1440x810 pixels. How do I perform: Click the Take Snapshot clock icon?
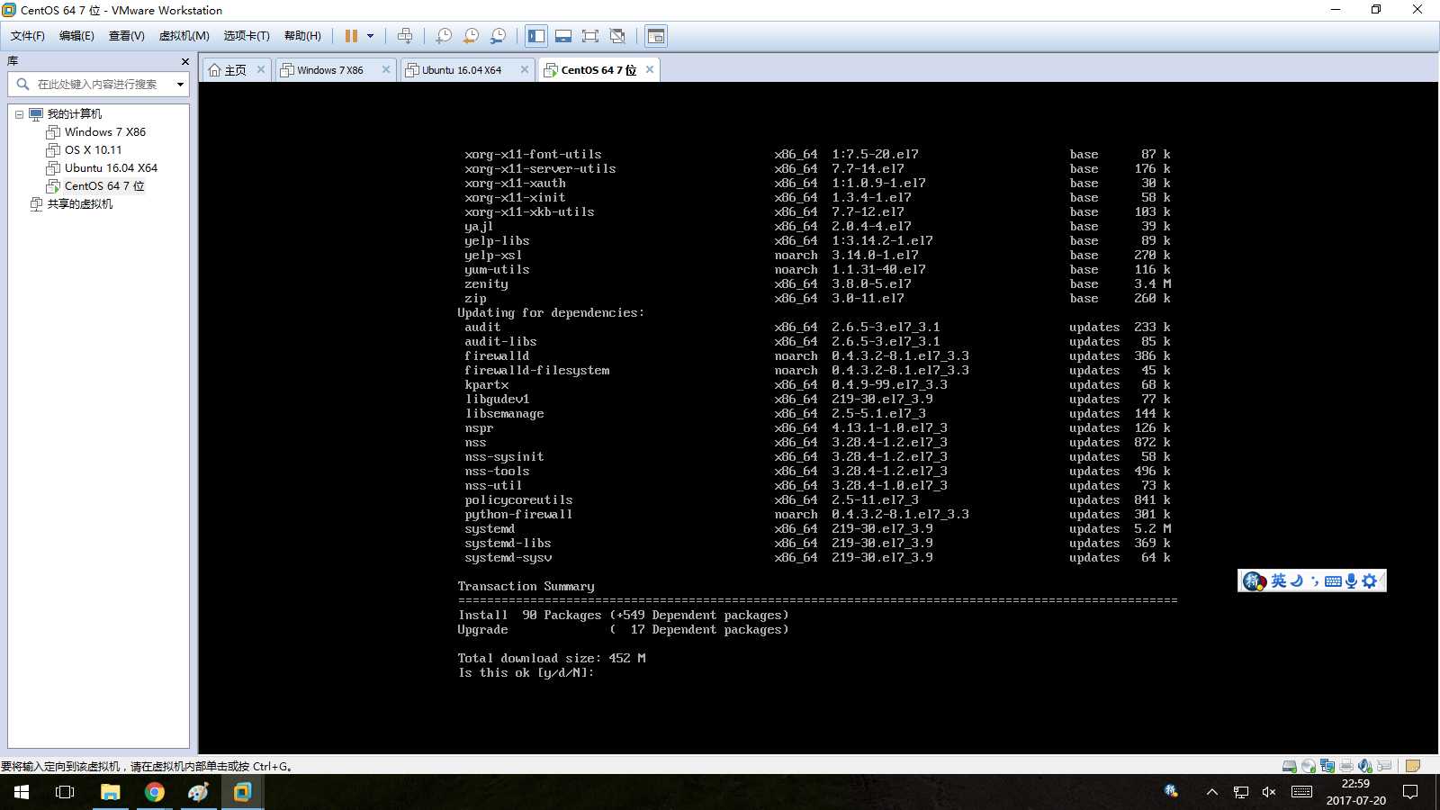click(444, 36)
